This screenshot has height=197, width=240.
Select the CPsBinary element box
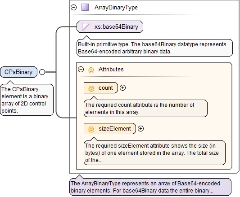pyautogui.click(x=18, y=72)
